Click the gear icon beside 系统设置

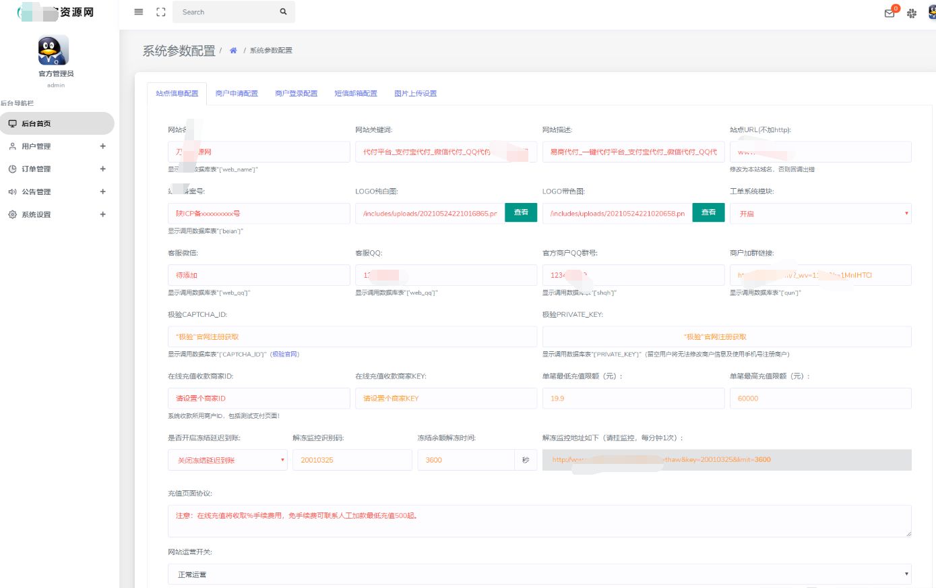pyautogui.click(x=12, y=214)
